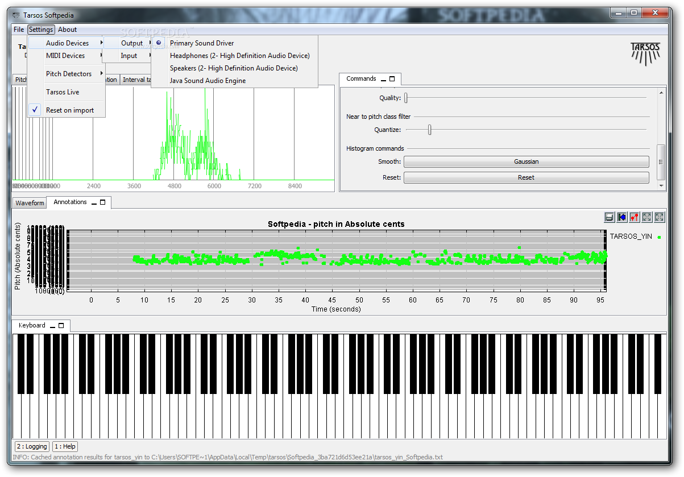This screenshot has width=684, height=477.
Task: Choose Speakers as output device
Action: pos(234,68)
